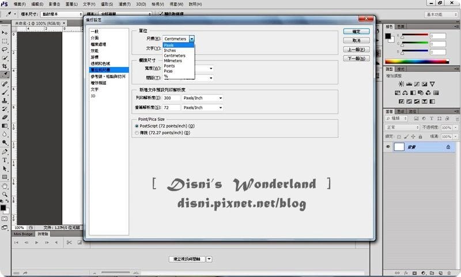Open the gutter units dropdown
The height and width of the screenshot is (277, 461).
tap(211, 78)
